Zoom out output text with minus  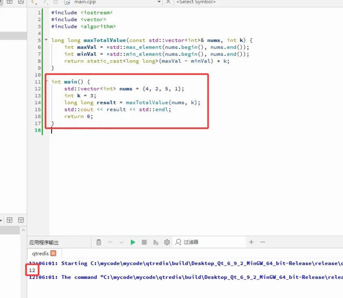pos(262,243)
